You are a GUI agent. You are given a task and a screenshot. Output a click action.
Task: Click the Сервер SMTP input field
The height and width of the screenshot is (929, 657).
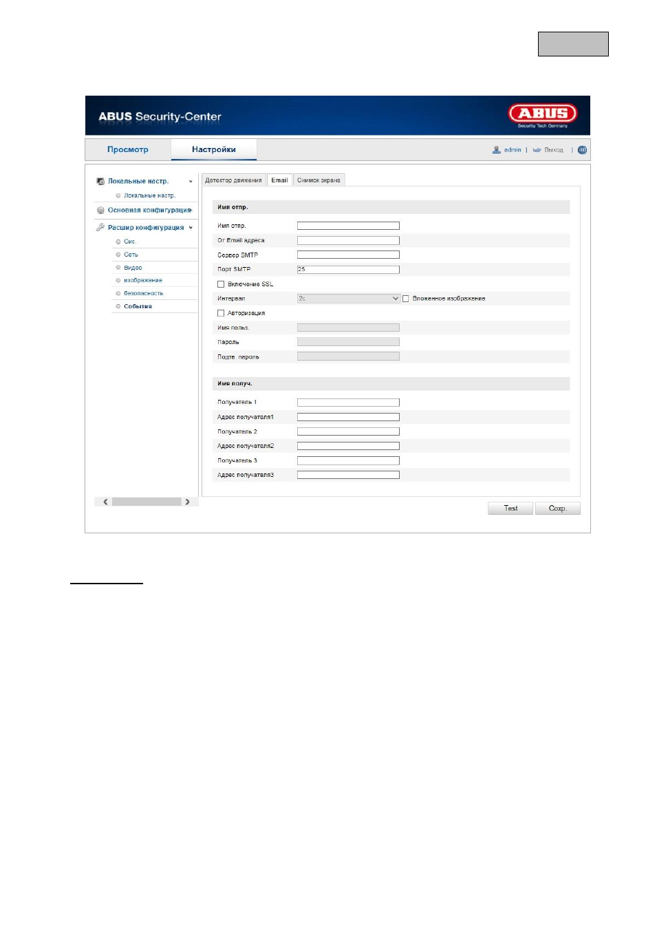pos(348,255)
